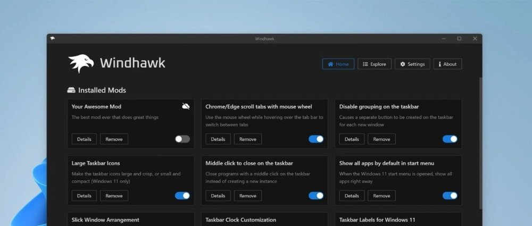Enable the Your Awesome Mod toggle

click(182, 139)
